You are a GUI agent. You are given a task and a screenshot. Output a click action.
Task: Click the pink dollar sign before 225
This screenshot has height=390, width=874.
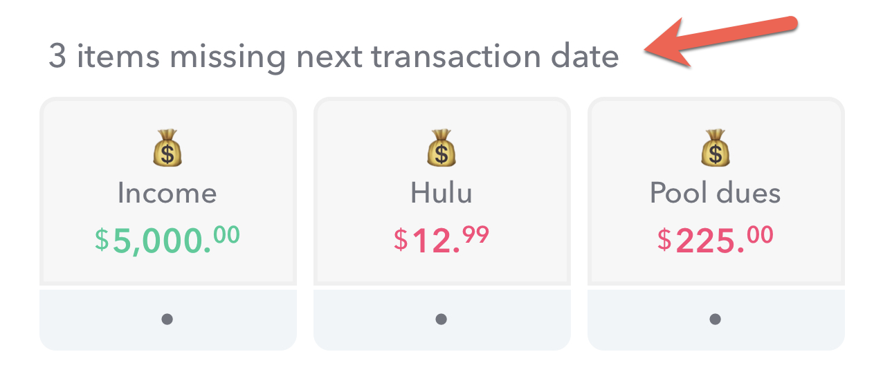664,239
